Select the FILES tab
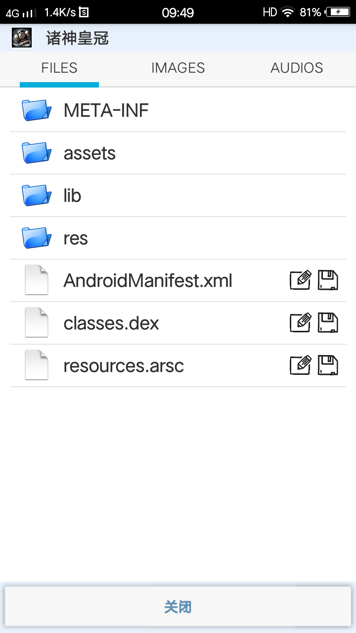 click(x=59, y=68)
